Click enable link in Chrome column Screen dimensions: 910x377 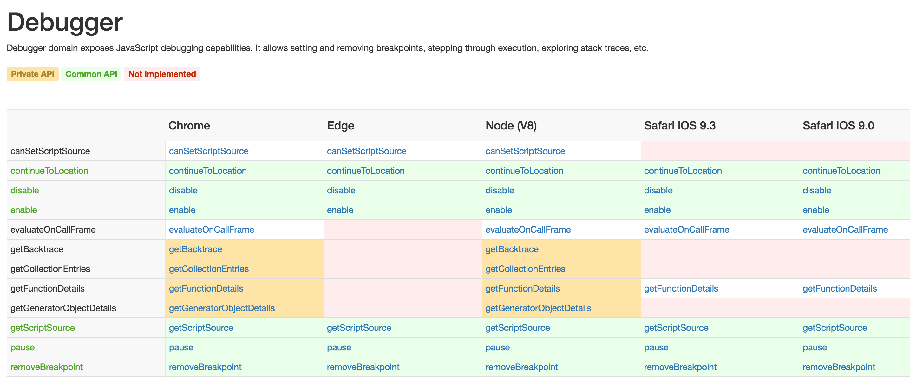[x=182, y=210]
